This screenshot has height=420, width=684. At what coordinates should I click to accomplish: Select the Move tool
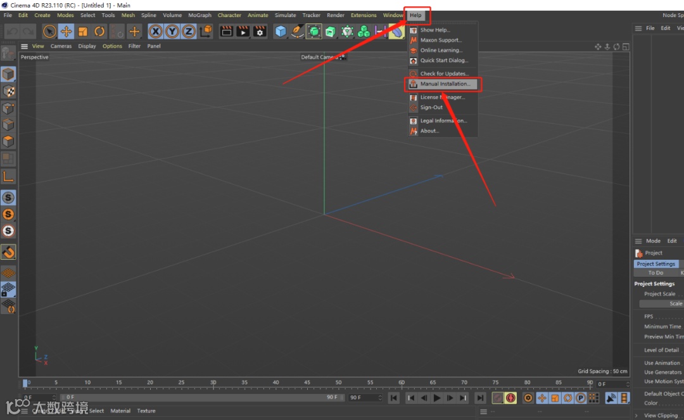[x=66, y=32]
